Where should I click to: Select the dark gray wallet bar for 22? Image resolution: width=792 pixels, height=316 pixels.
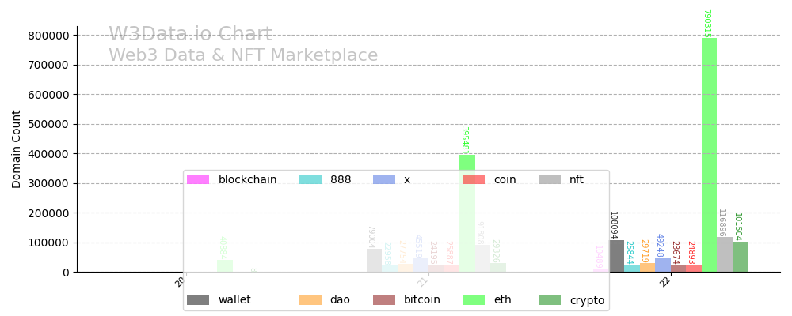coord(617,257)
